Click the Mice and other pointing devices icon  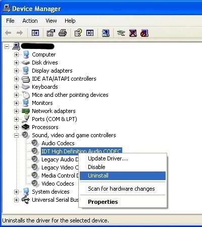tap(26, 95)
